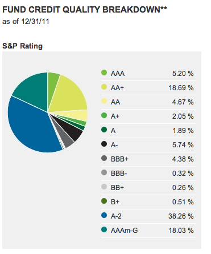Click the B+ olive legend dot
Image resolution: width=211 pixels, height=254 pixels.
[x=104, y=201]
